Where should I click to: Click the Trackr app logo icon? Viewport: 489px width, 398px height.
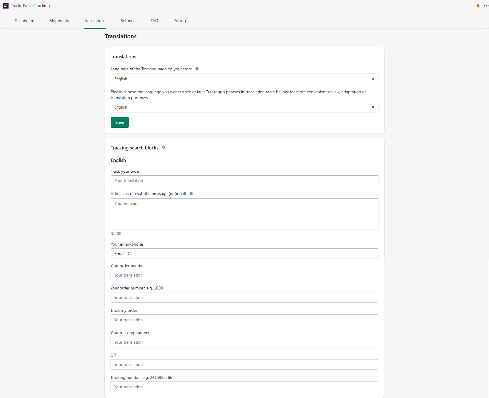pyautogui.click(x=6, y=6)
